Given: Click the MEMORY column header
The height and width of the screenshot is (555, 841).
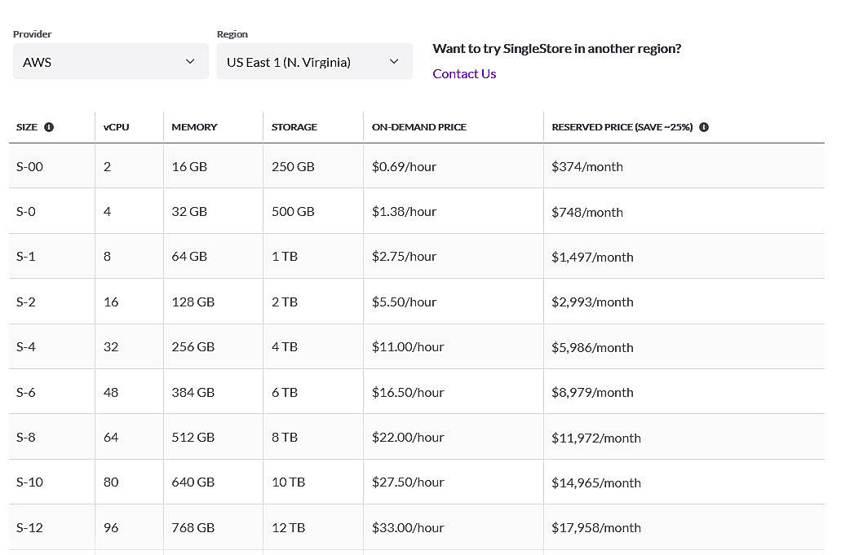Looking at the screenshot, I should pyautogui.click(x=194, y=127).
